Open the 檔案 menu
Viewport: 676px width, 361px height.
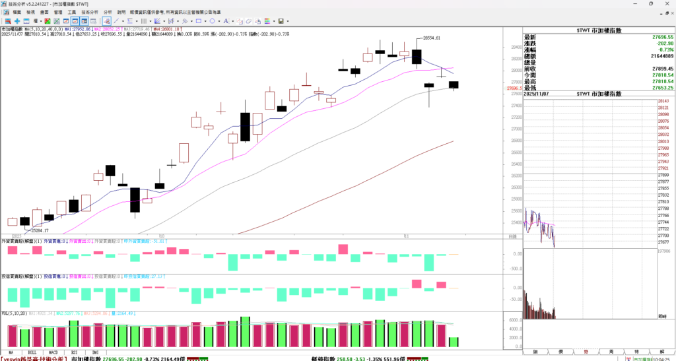point(17,12)
